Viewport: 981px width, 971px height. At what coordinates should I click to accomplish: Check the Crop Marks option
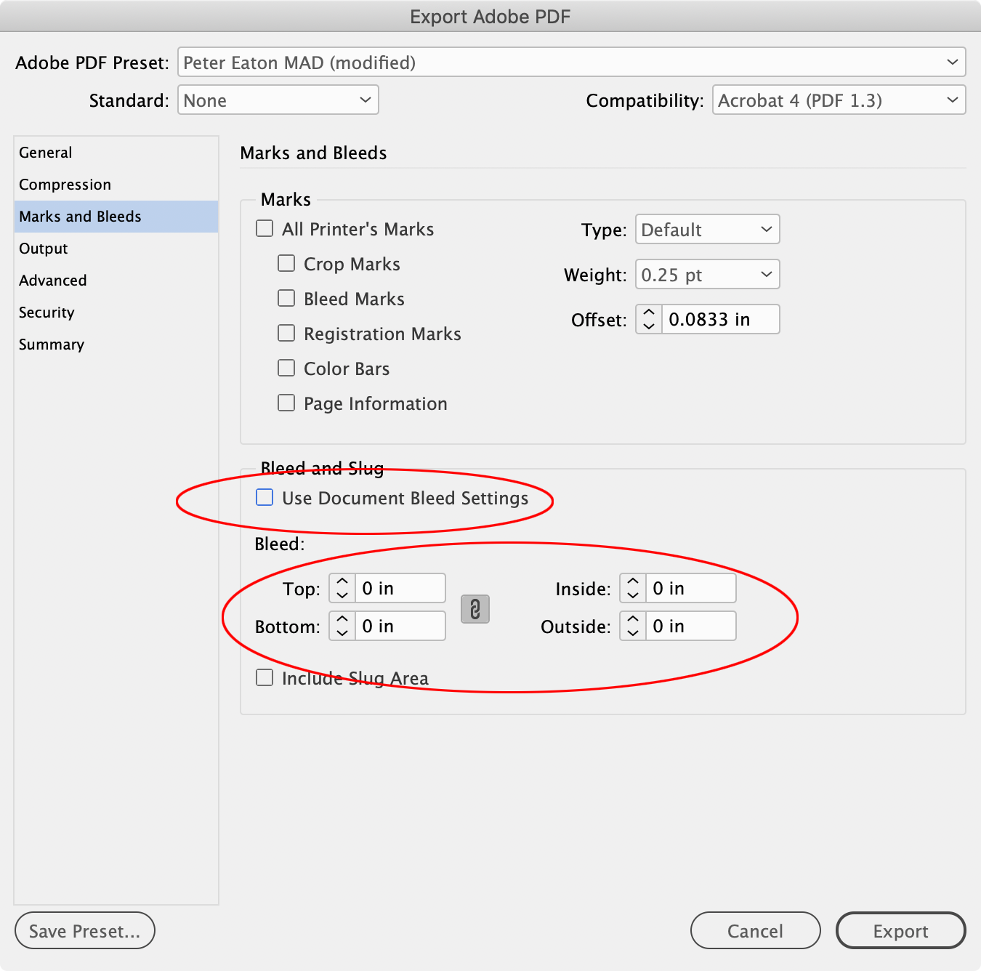click(286, 263)
